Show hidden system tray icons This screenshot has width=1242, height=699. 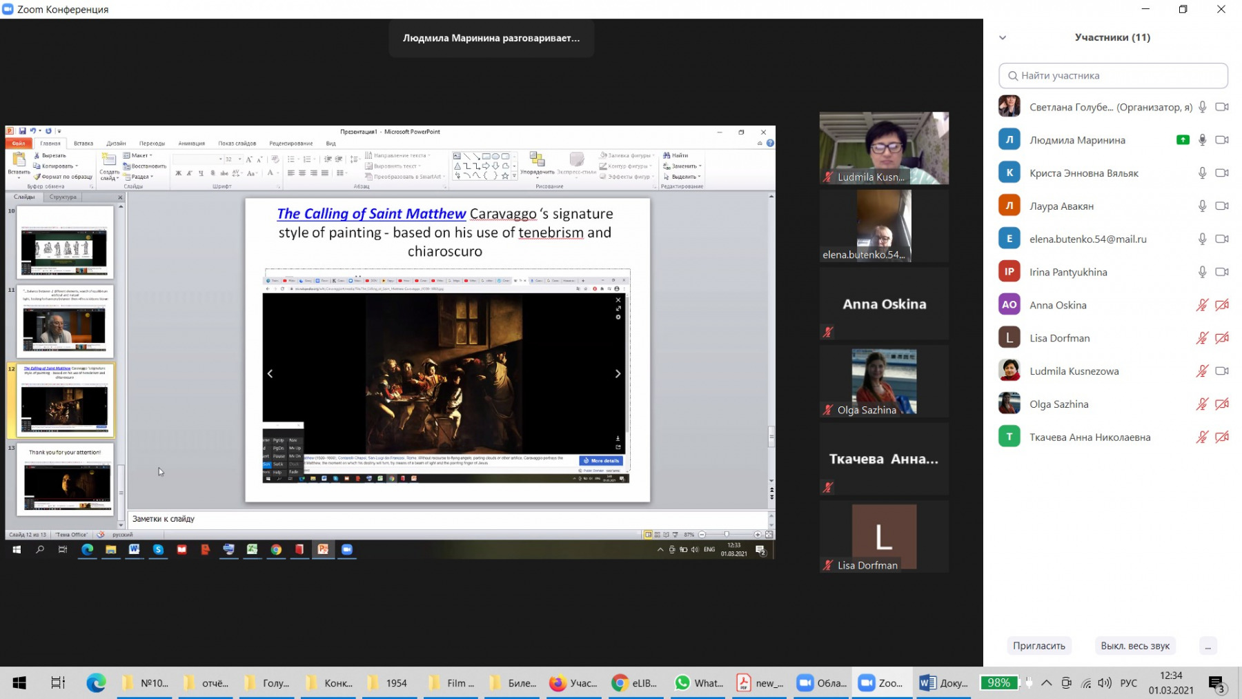(x=1047, y=683)
